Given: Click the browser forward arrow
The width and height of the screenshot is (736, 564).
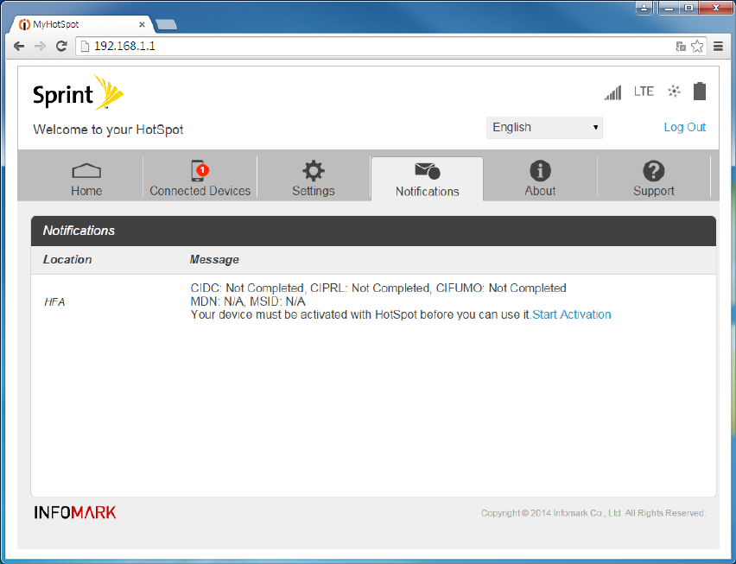Looking at the screenshot, I should [x=41, y=46].
